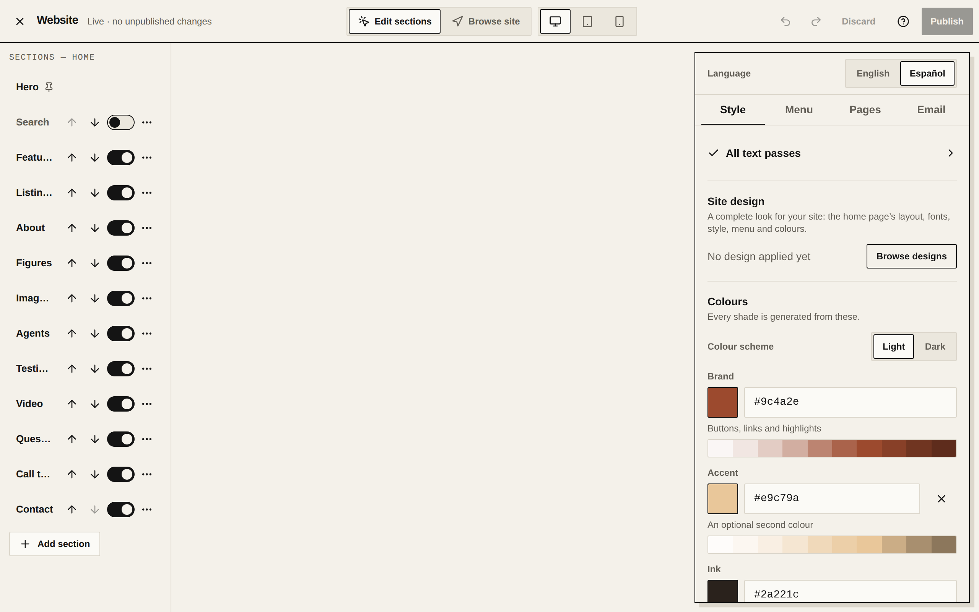Screen dimensions: 979x612
Task: Expand the All text passes row
Action: 832,153
